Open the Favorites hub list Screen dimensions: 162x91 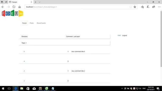pyautogui.click(x=143, y=7)
